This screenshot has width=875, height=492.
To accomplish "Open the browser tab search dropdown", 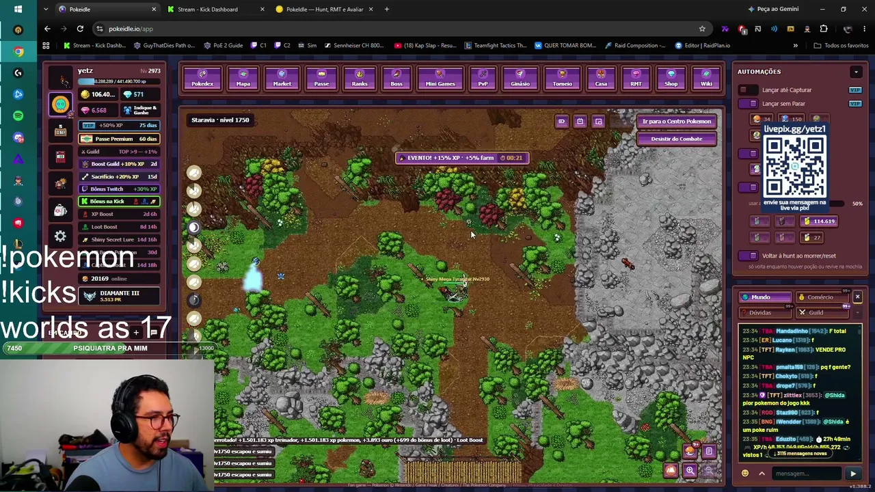I will pyautogui.click(x=45, y=9).
